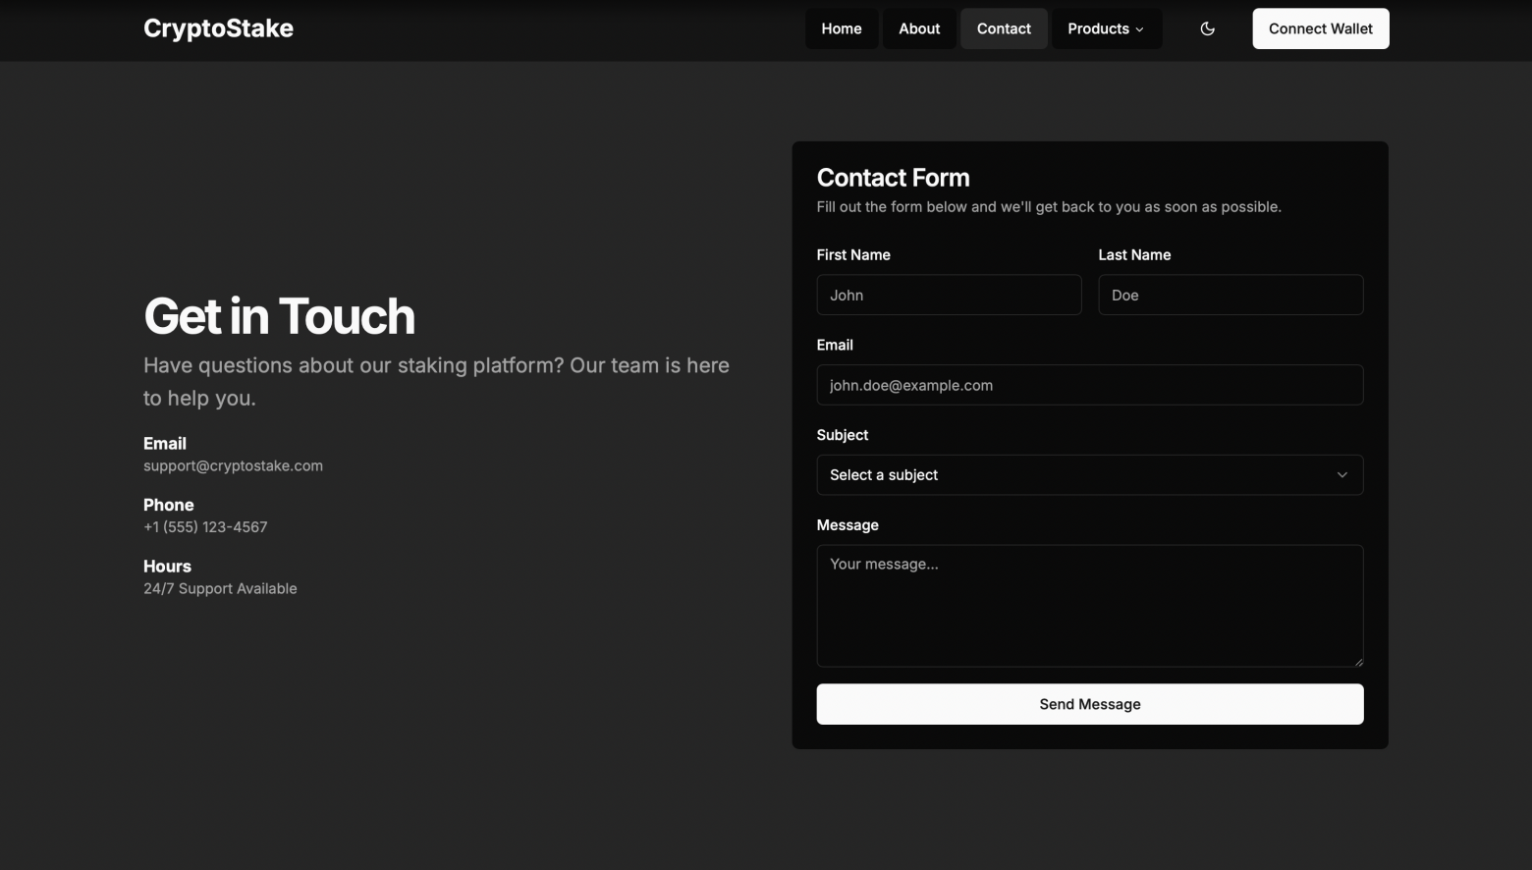Open the About page

coord(918,28)
